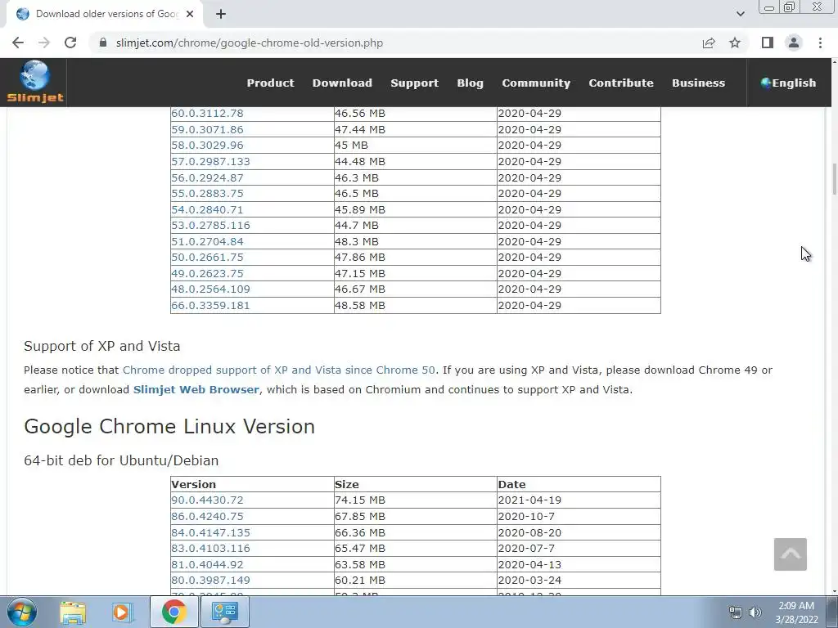
Task: Open Chrome dropped support of XP link
Action: [x=278, y=370]
